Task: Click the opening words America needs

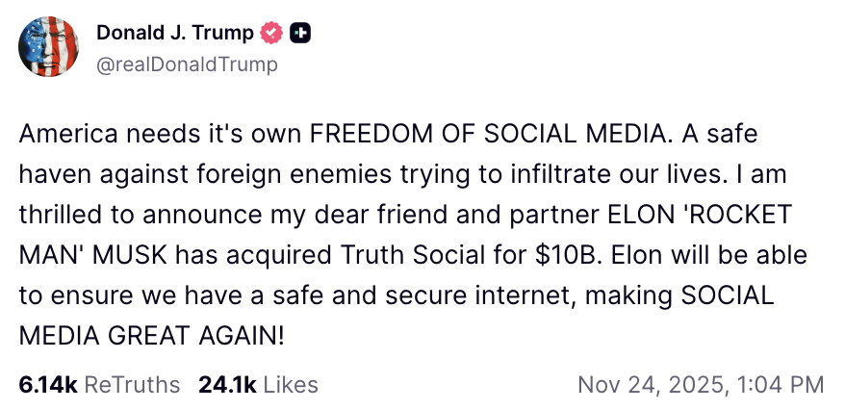Action: (x=94, y=134)
